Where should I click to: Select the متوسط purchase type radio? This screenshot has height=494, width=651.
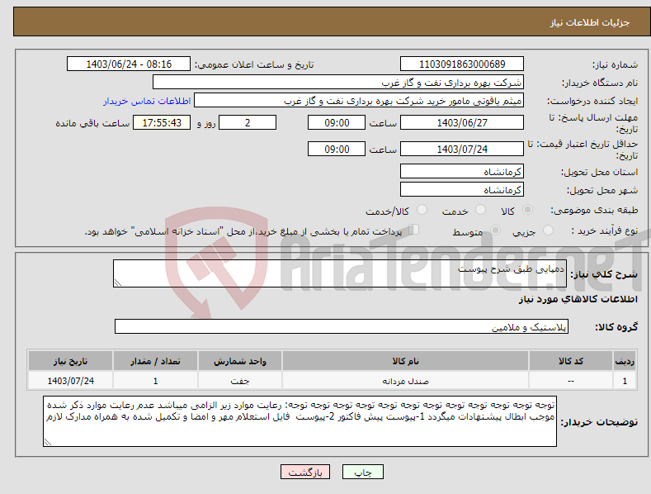(495, 230)
